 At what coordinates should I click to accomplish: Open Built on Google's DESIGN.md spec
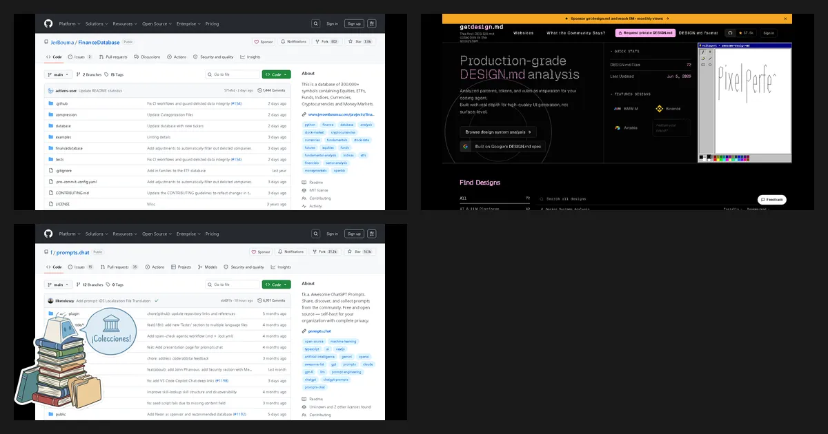pos(502,146)
